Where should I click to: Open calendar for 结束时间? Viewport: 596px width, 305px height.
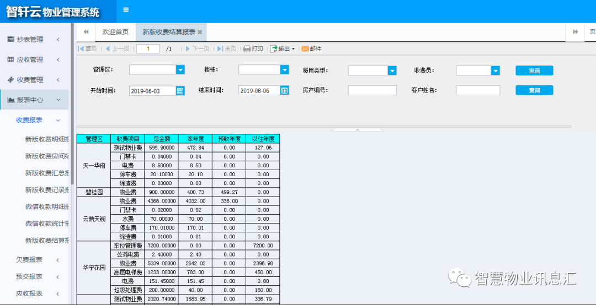[x=285, y=90]
